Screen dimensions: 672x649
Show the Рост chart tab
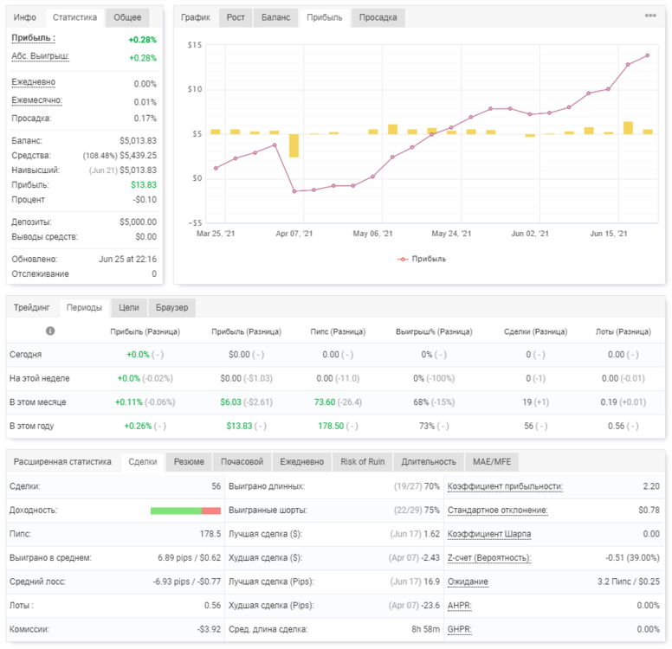pyautogui.click(x=236, y=17)
